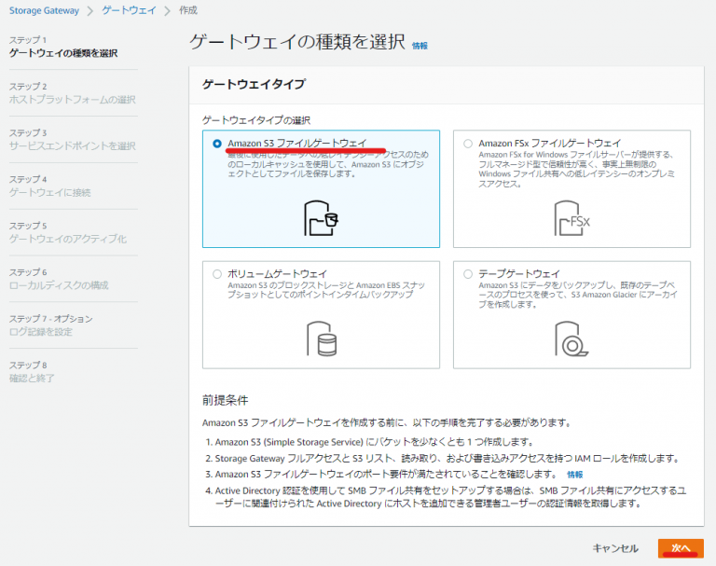The width and height of the screenshot is (716, 566).
Task: Select step 4 ゲートウェイに接続
Action: point(50,193)
